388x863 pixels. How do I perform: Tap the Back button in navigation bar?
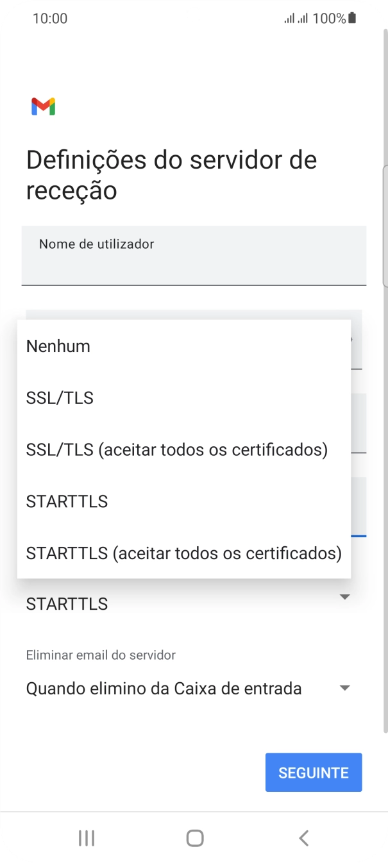pyautogui.click(x=303, y=837)
